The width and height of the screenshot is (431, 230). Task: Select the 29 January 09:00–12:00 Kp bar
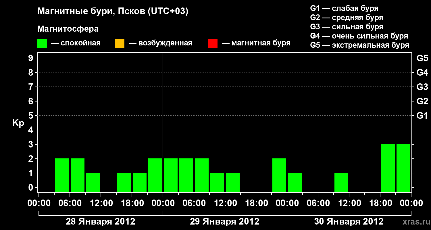[217, 182]
